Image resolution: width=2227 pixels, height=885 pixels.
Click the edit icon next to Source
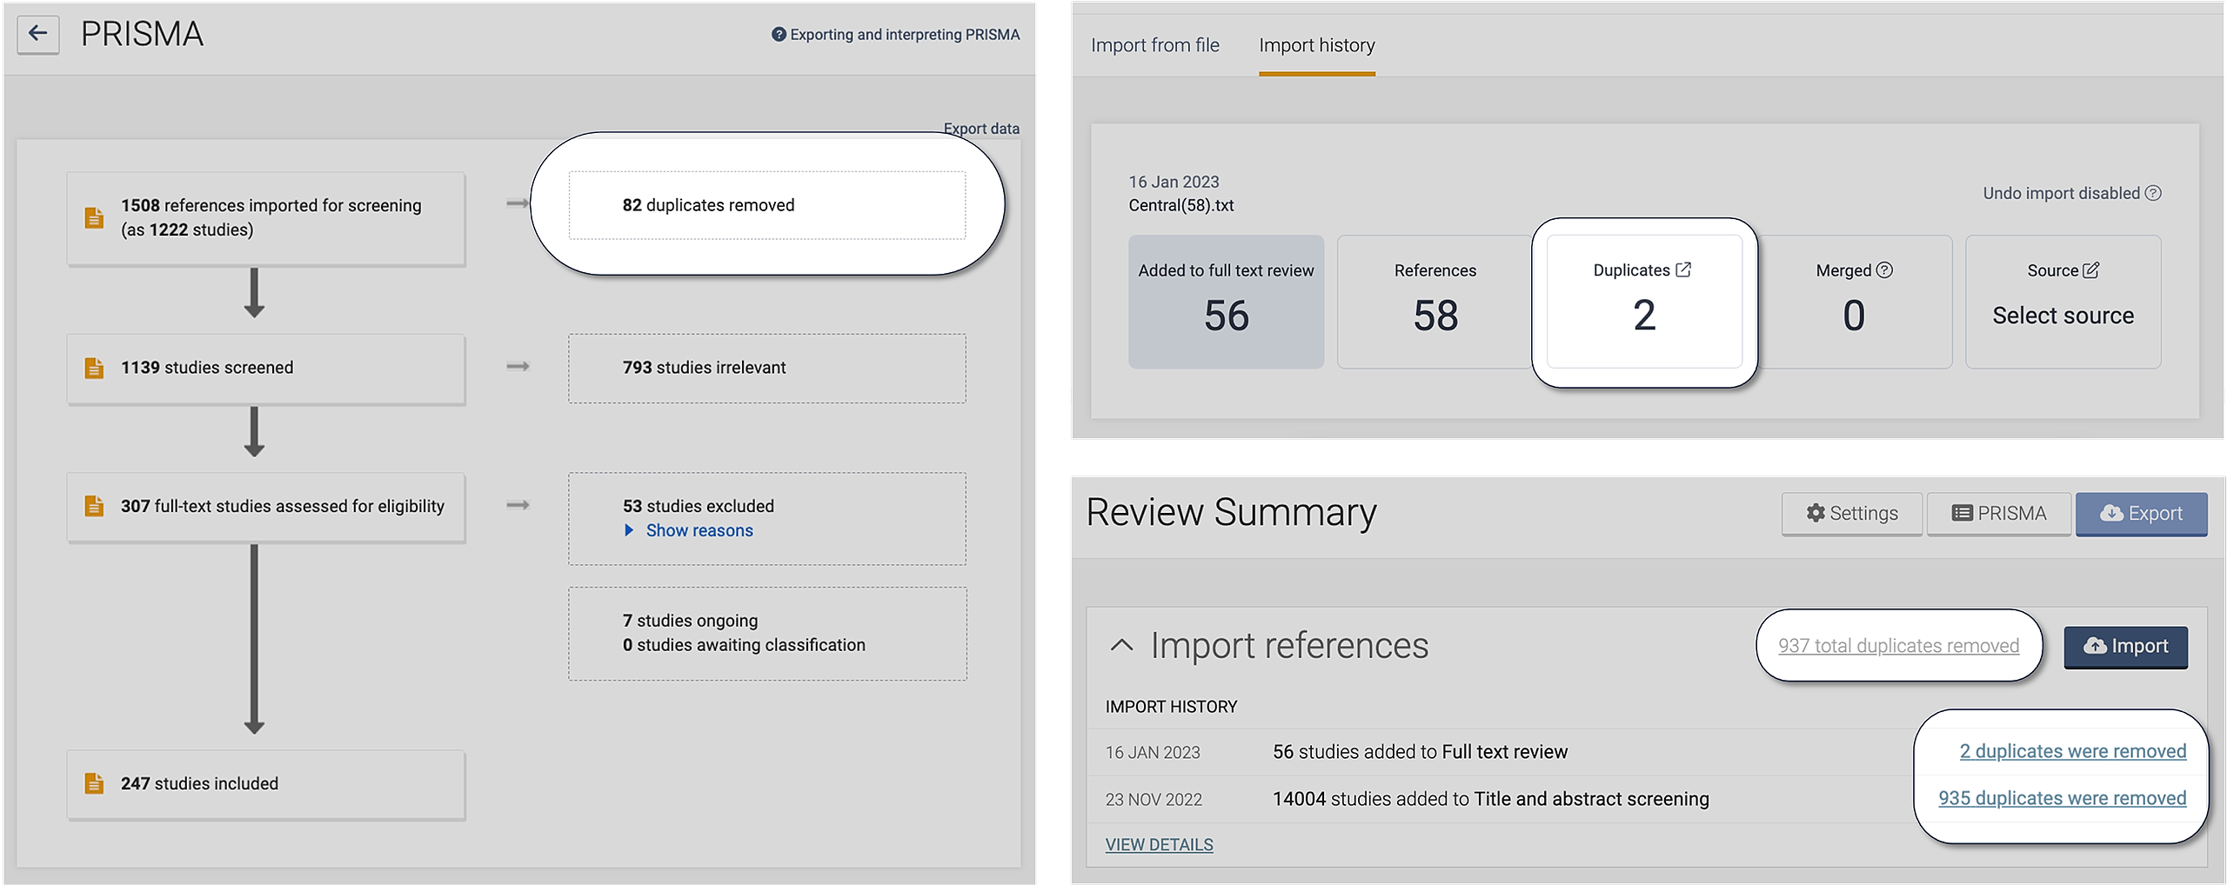pos(2091,270)
